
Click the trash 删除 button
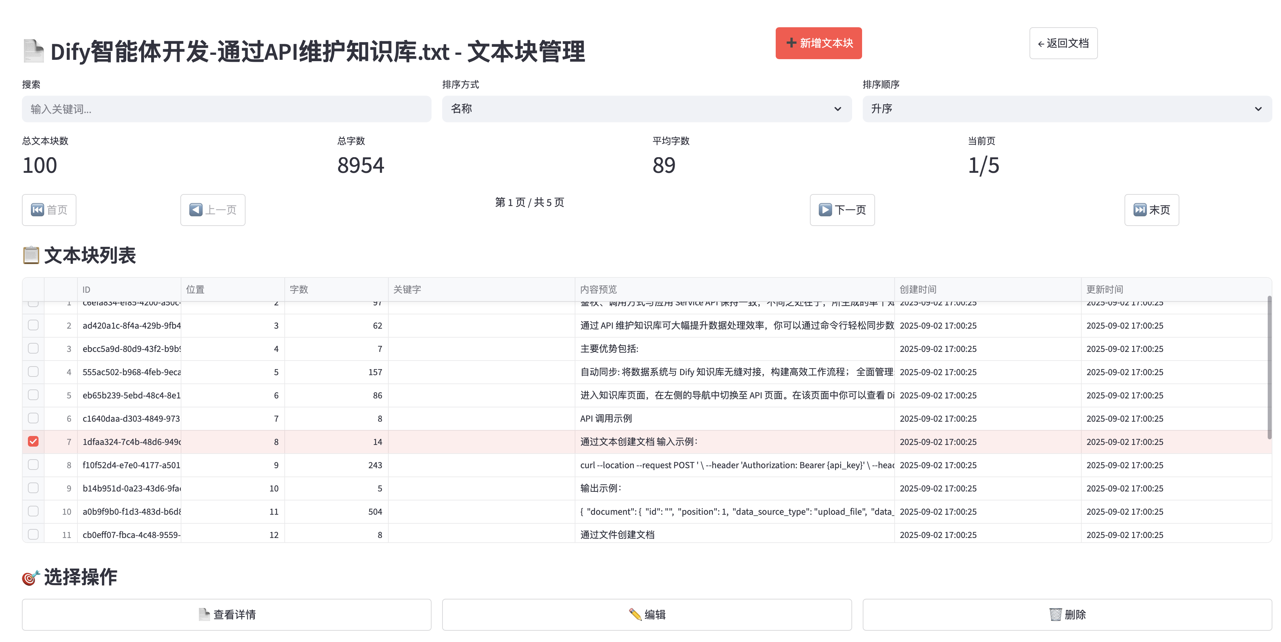[1067, 615]
